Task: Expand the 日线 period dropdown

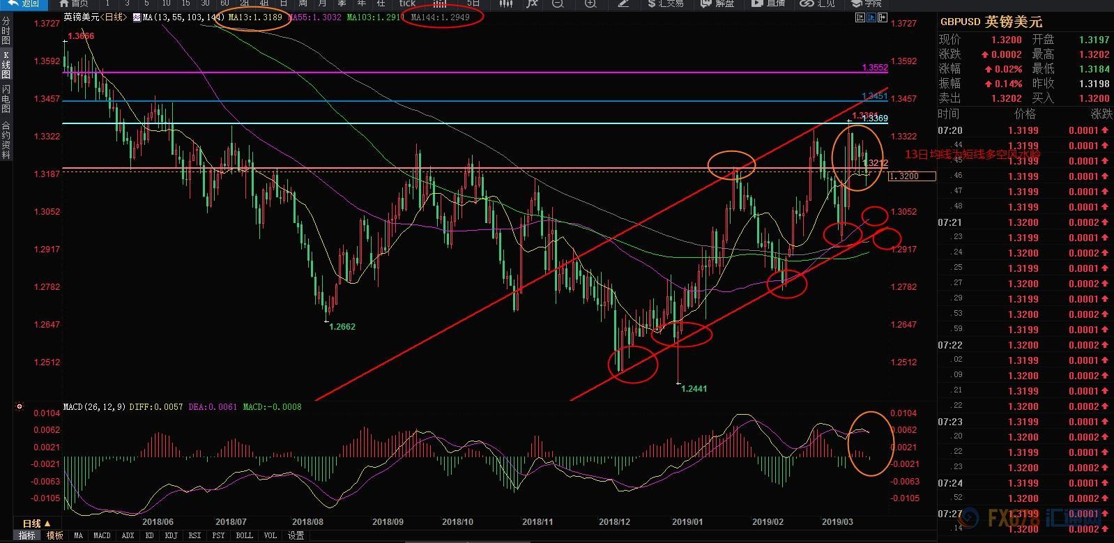Action: point(37,523)
